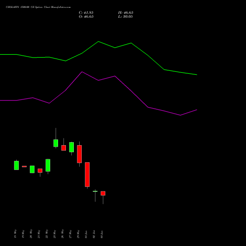246x246 pixels.
Task: Click the "19 May" date axis label
Action: 23,234
